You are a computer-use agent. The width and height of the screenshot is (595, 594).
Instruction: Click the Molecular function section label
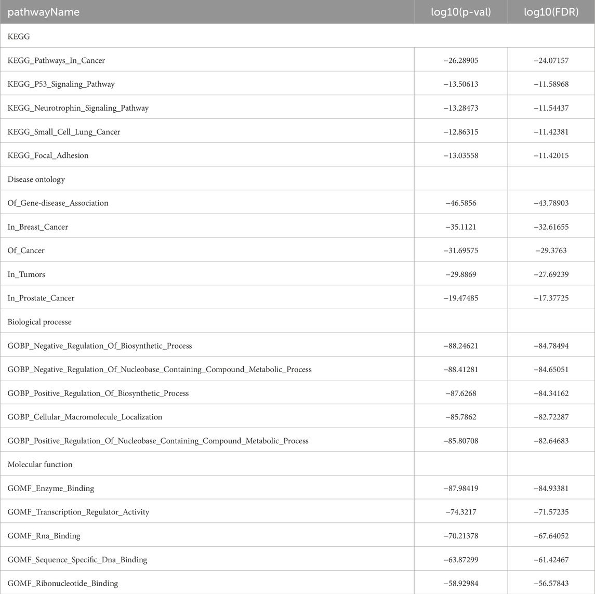pyautogui.click(x=40, y=465)
